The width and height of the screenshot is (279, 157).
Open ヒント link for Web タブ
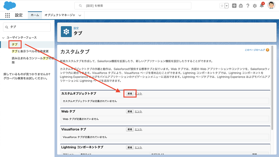click(138, 112)
